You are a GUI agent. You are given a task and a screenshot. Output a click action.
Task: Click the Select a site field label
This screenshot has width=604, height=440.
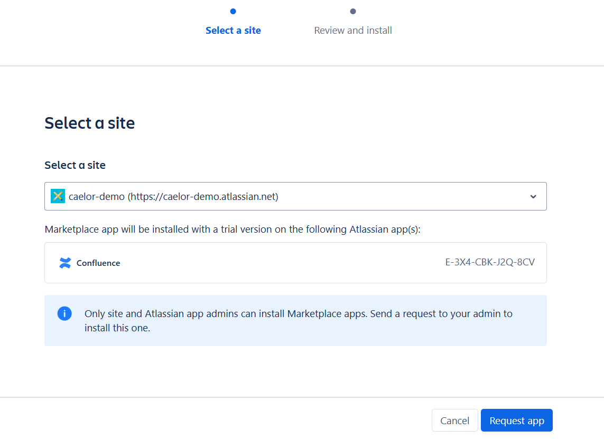[x=75, y=165]
